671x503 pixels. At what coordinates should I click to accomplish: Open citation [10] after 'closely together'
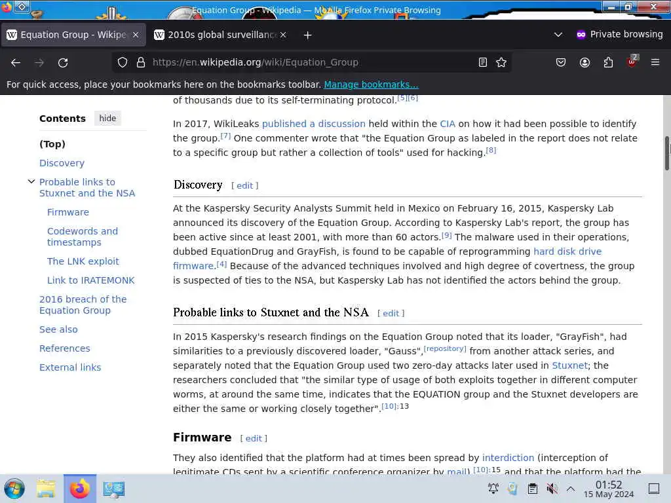point(389,406)
